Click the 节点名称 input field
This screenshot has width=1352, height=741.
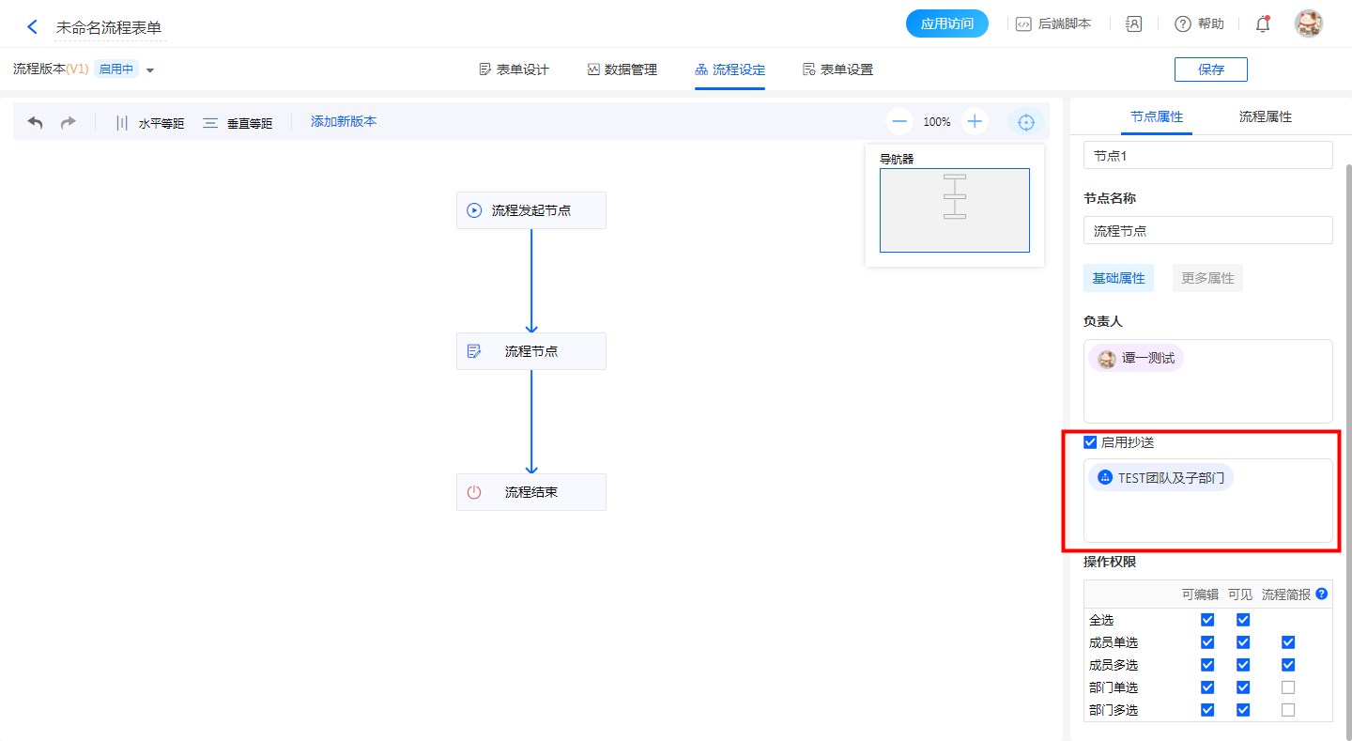point(1207,230)
